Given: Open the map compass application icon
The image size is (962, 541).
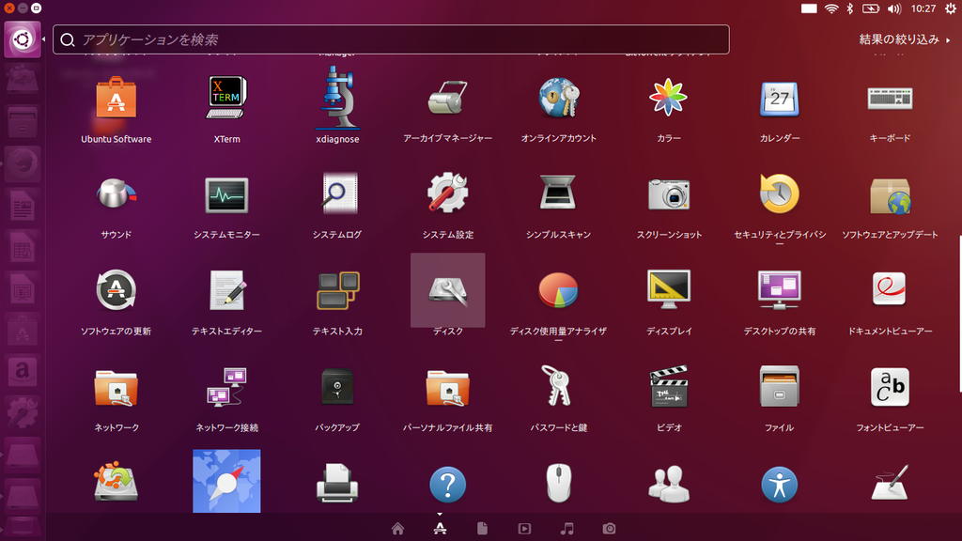Looking at the screenshot, I should tap(226, 481).
